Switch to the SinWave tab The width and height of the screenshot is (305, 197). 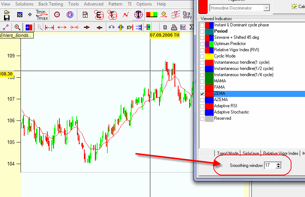[251, 153]
